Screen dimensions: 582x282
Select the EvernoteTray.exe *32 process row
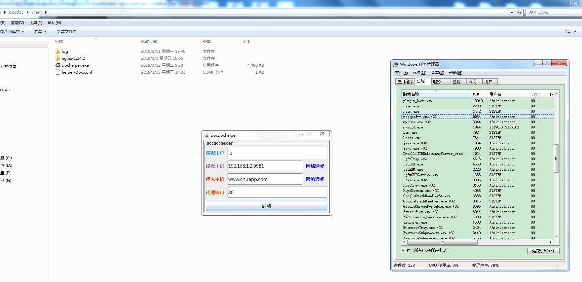pos(477,228)
